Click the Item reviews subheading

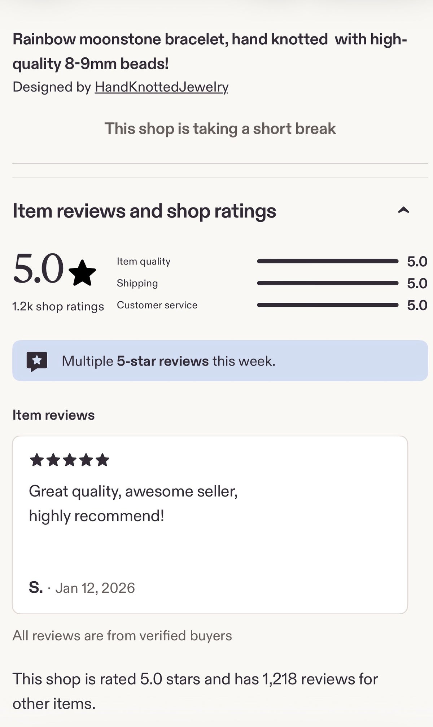click(53, 415)
